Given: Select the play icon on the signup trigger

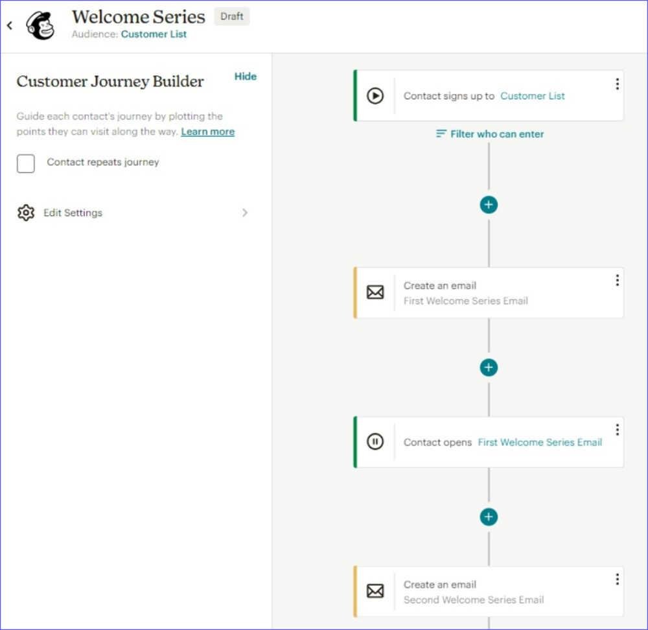Looking at the screenshot, I should pos(375,95).
